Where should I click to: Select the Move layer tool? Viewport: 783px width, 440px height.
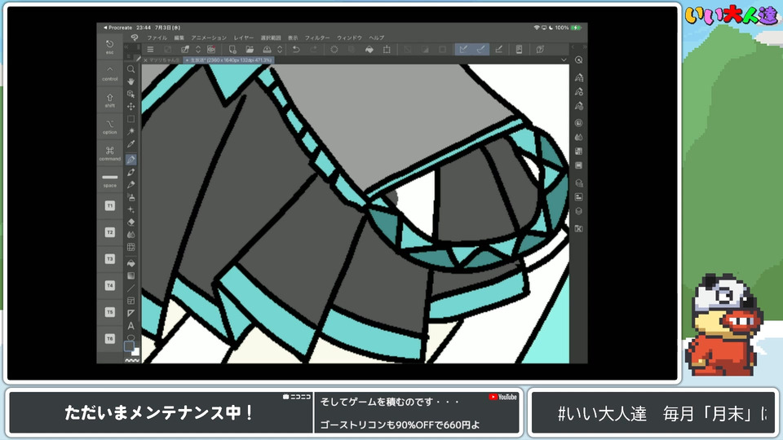(x=130, y=106)
